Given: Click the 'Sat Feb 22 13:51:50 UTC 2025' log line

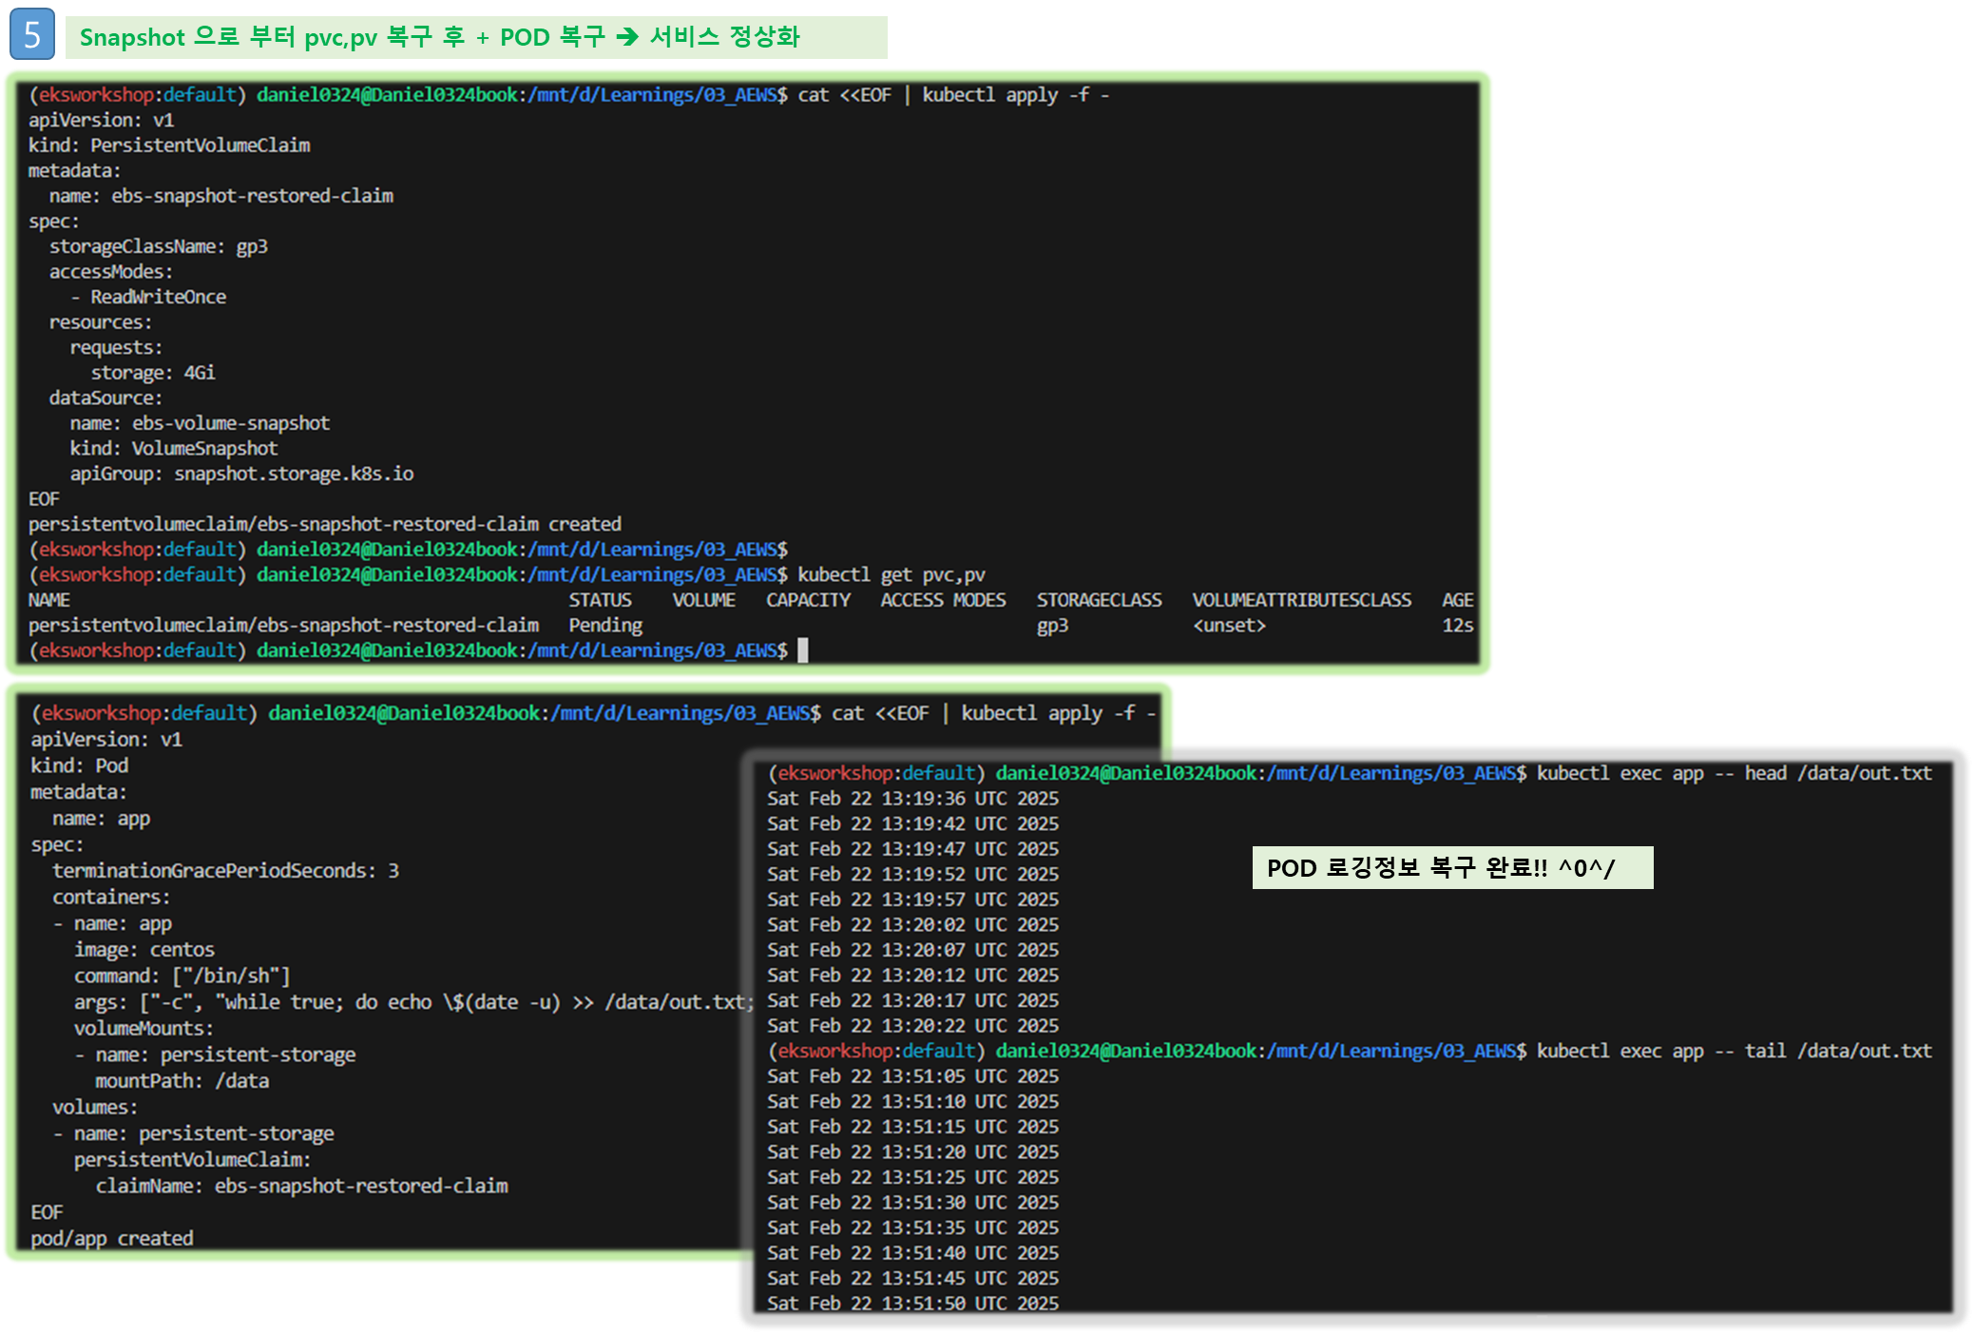Looking at the screenshot, I should coord(912,1304).
